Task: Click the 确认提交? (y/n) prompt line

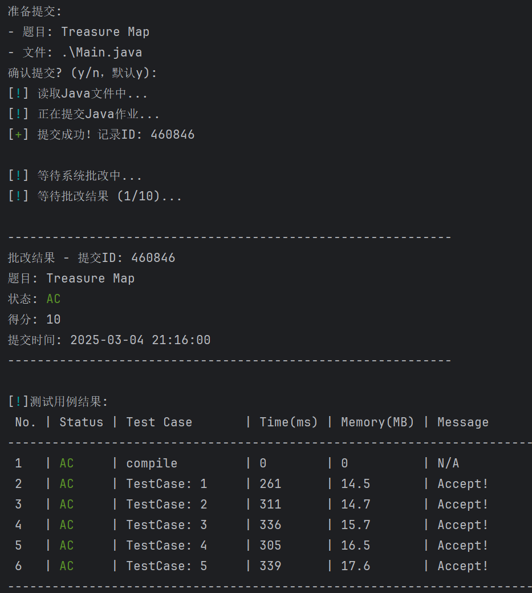Action: point(82,73)
